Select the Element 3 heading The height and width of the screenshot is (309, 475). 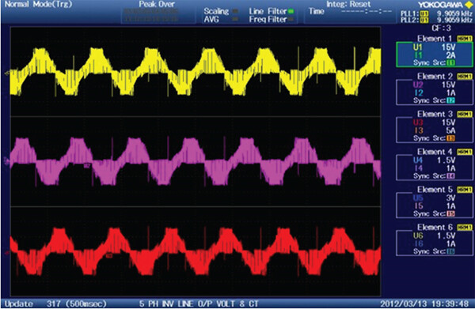pyautogui.click(x=435, y=115)
